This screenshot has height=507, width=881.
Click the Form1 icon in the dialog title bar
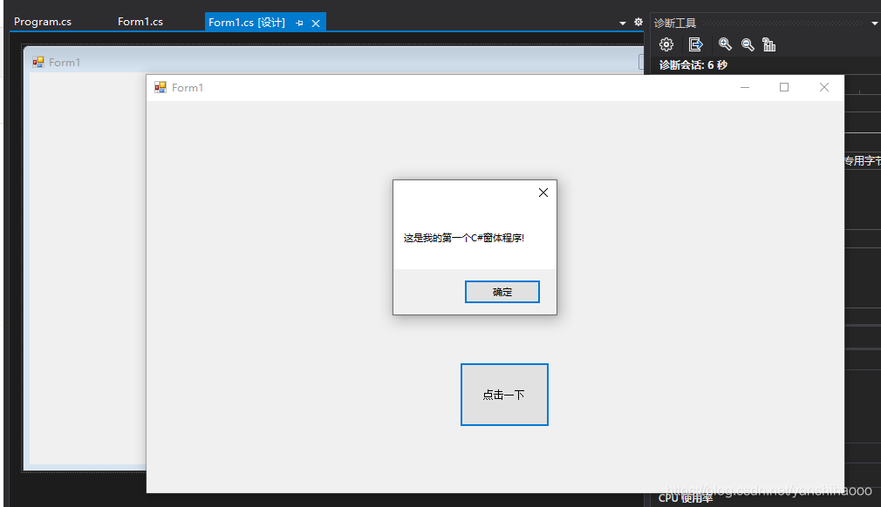(160, 87)
